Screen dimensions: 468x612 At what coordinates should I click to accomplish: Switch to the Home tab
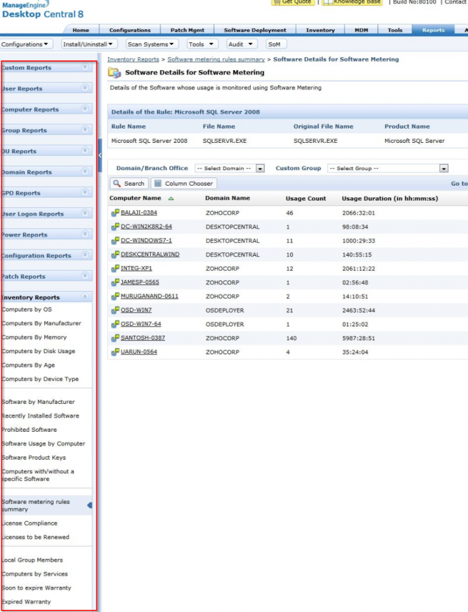[81, 30]
